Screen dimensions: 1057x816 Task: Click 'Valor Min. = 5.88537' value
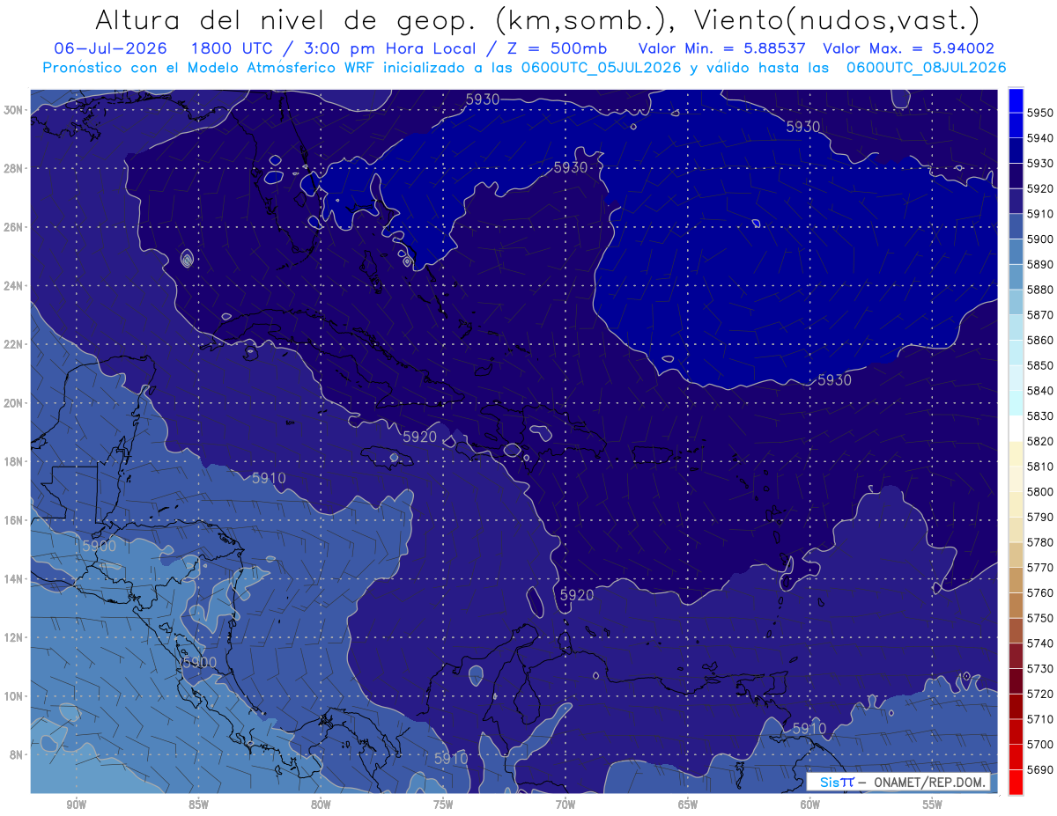pyautogui.click(x=723, y=48)
